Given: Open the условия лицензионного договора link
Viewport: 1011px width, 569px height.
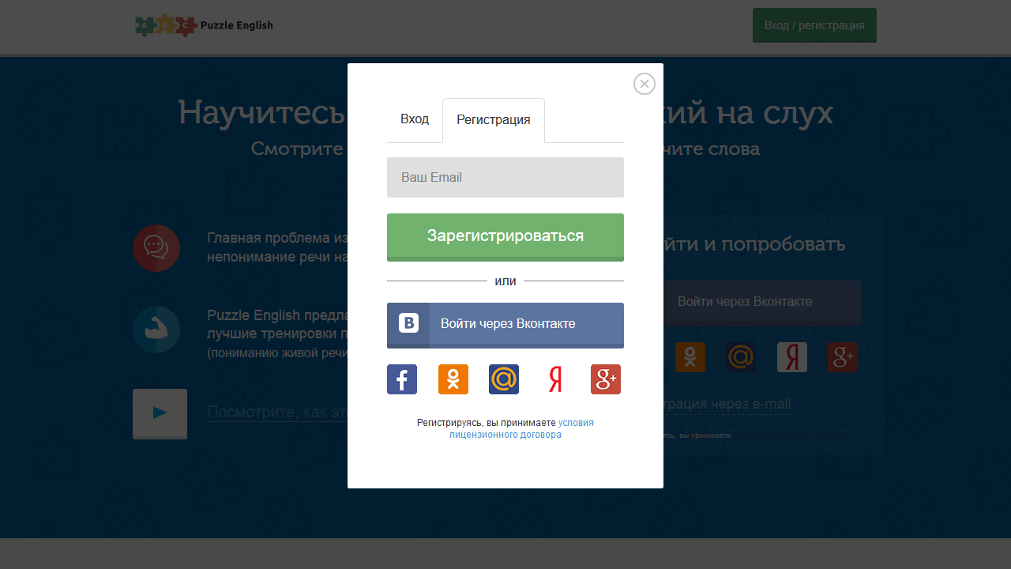Looking at the screenshot, I should (x=521, y=428).
